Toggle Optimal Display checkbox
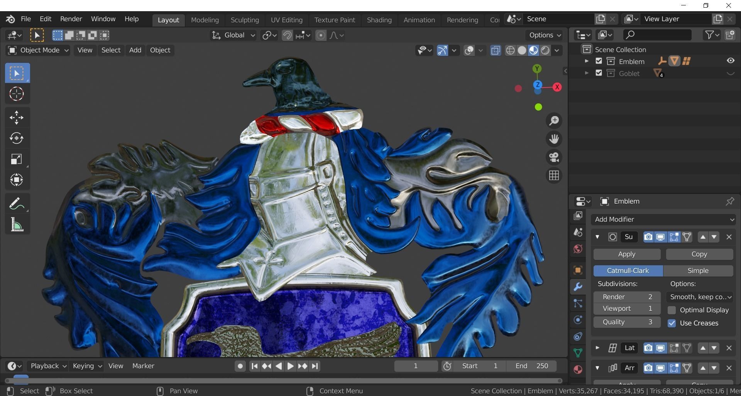 (672, 310)
